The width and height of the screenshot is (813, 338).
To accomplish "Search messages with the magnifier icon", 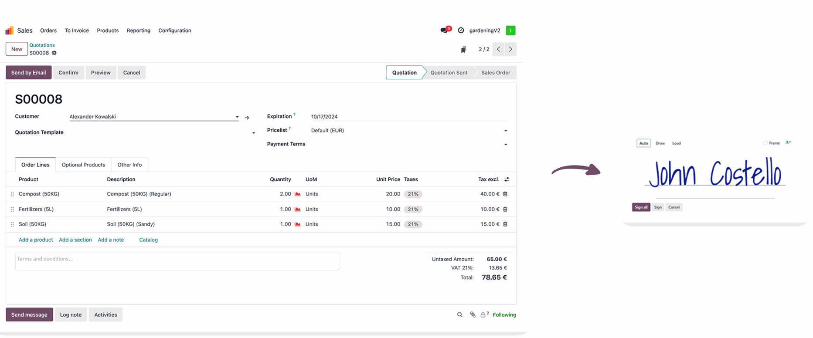I will tap(459, 314).
